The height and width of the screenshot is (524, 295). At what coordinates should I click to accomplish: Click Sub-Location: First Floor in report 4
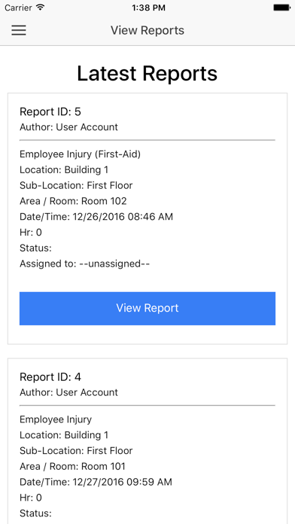coord(76,451)
